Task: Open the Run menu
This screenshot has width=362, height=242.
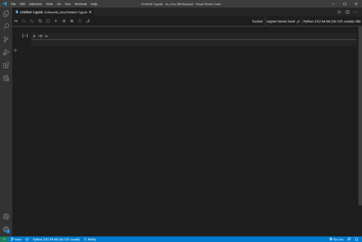Action: point(67,4)
